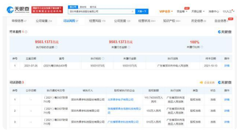This screenshot has height=134, width=237.
Task: Click the 115.740389万人民币 equity amount
Action: [153, 100]
